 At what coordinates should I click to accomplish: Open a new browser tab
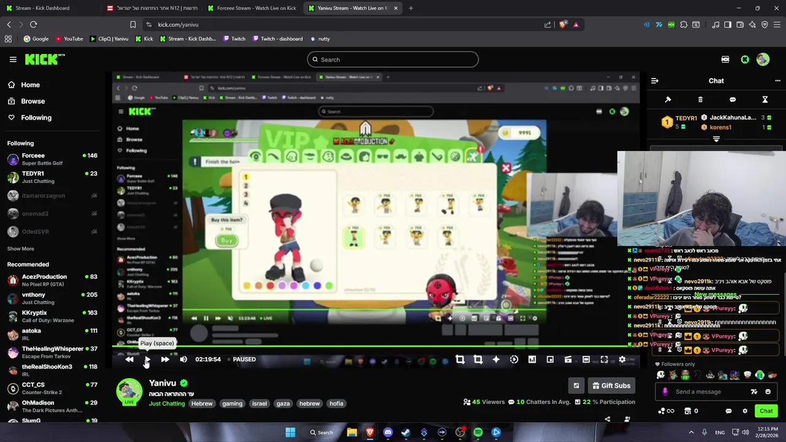[411, 8]
